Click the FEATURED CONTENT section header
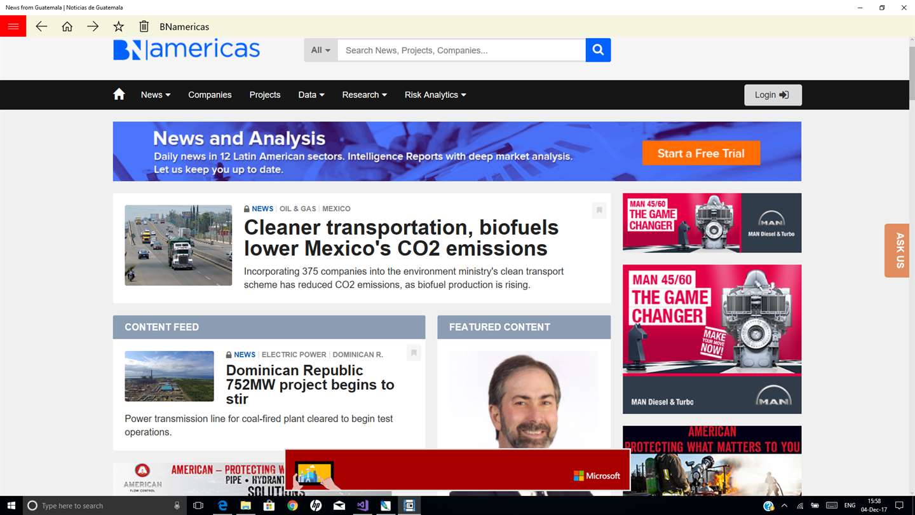The width and height of the screenshot is (915, 515). pyautogui.click(x=524, y=327)
